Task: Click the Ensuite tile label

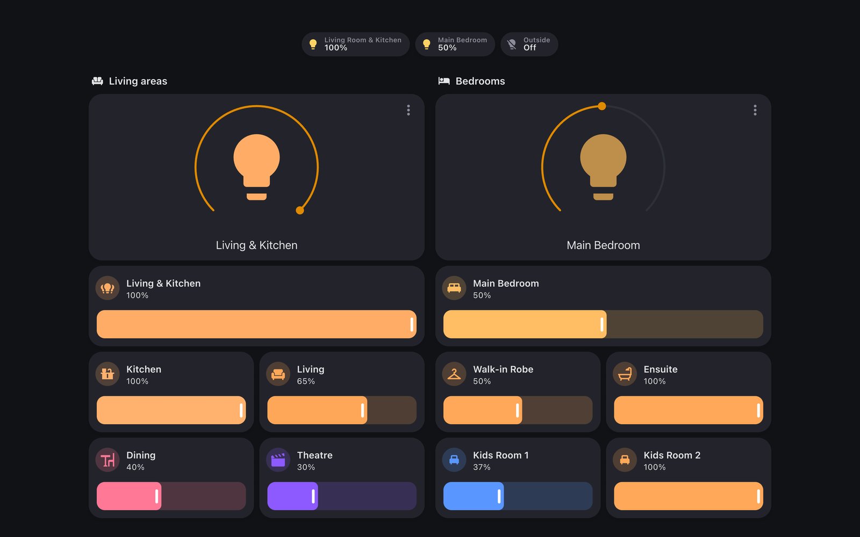Action: coord(661,369)
